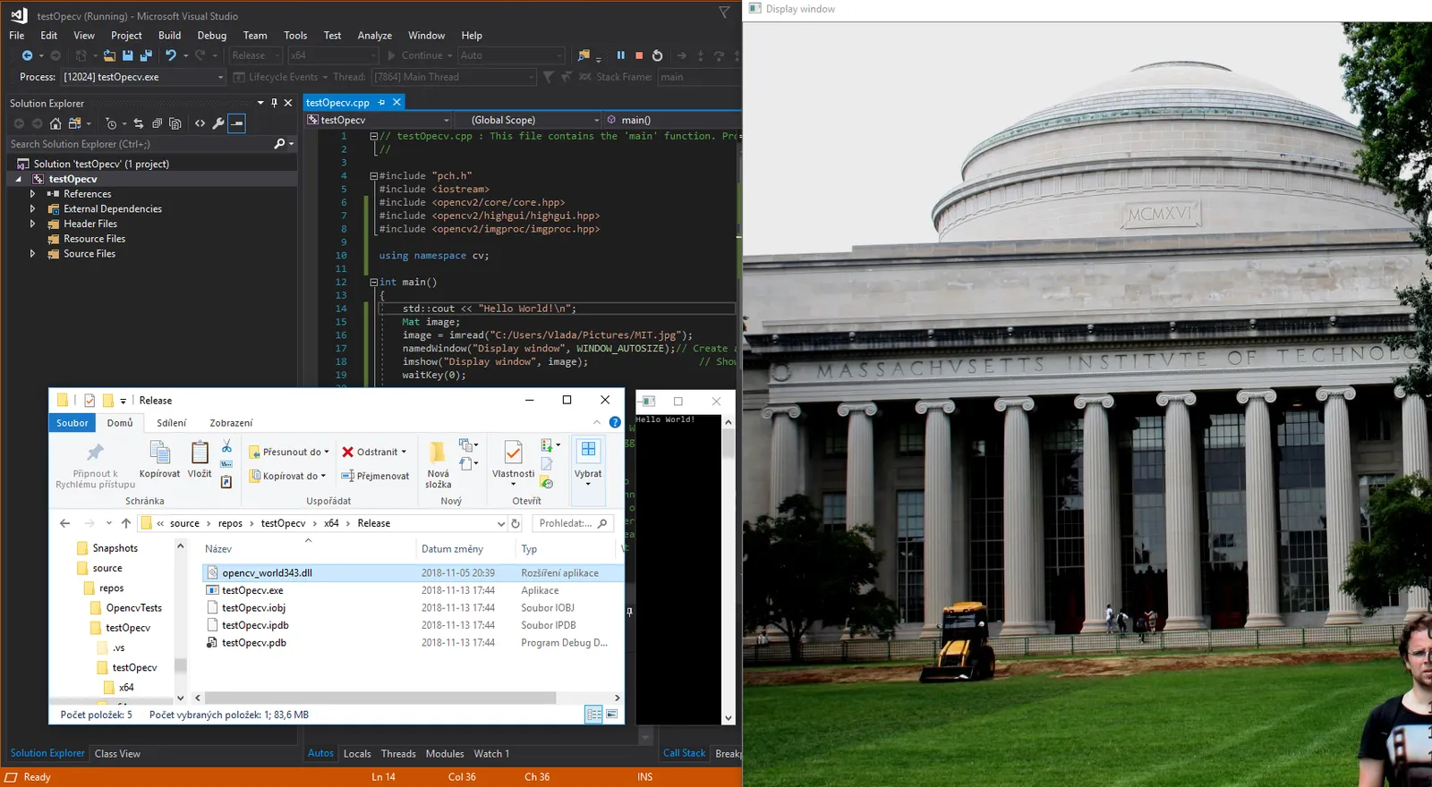Click Kopírovat in Explorer ribbon
This screenshot has width=1432, height=787.
[x=159, y=460]
